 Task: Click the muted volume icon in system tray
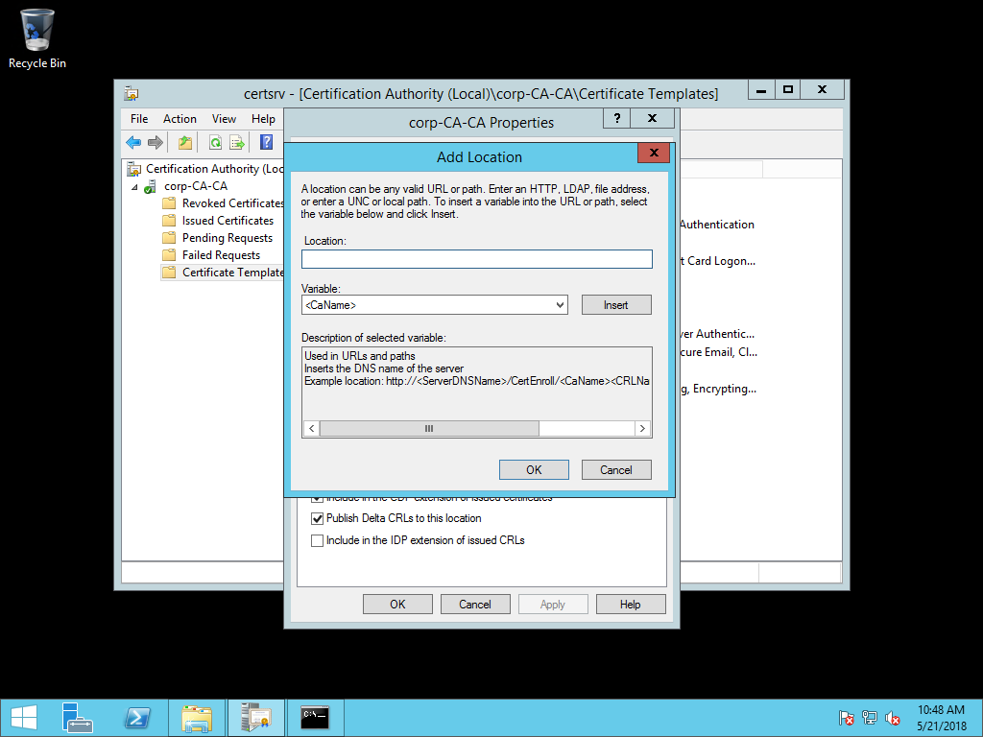pyautogui.click(x=892, y=718)
